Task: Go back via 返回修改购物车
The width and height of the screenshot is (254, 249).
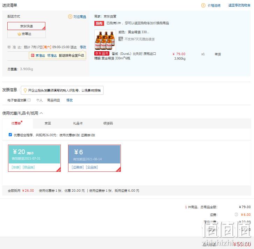Action: pyautogui.click(x=239, y=5)
